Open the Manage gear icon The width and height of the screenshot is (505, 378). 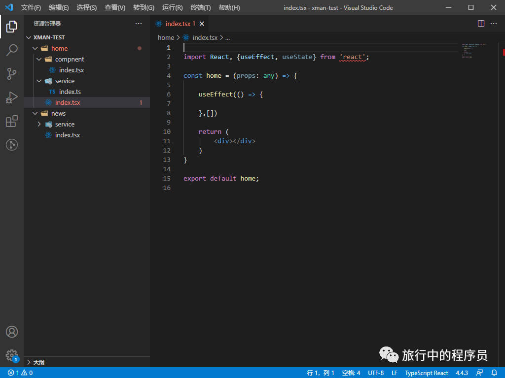click(x=12, y=355)
